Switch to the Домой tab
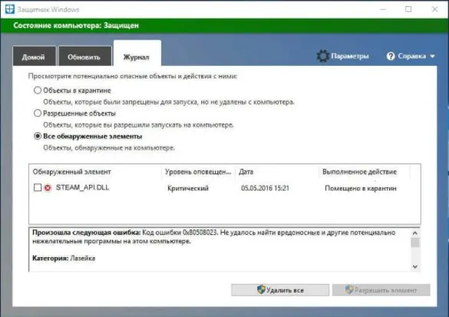The height and width of the screenshot is (317, 449). pos(34,56)
